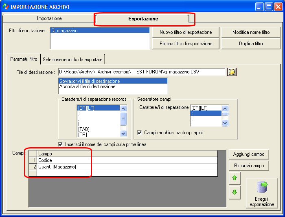Click the Aggiungi campo button
Screen dimensions: 285x217
click(249, 154)
